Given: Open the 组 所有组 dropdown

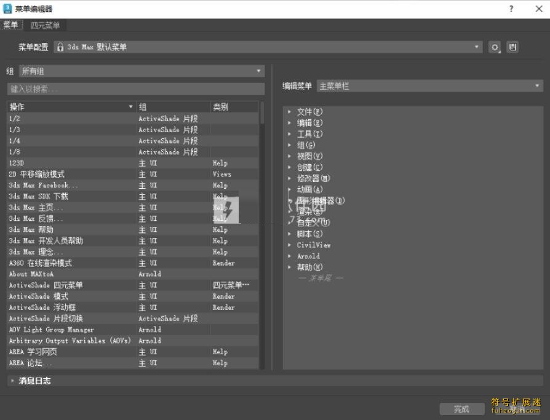Looking at the screenshot, I should [141, 71].
